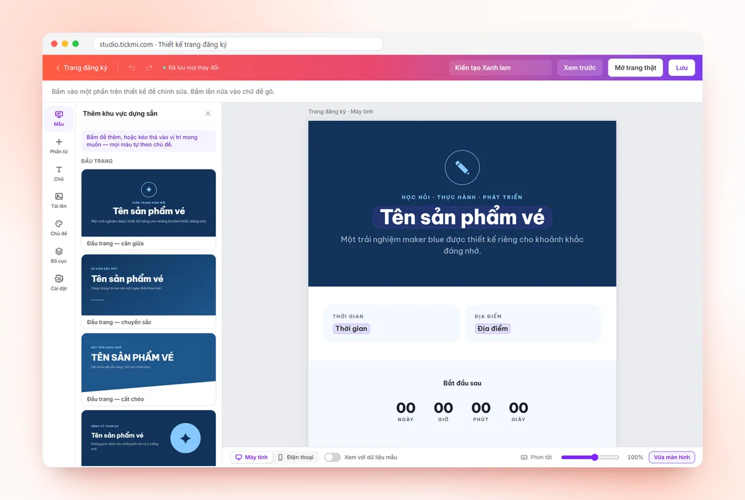Save with the Lưu button
The width and height of the screenshot is (745, 500).
pos(682,68)
